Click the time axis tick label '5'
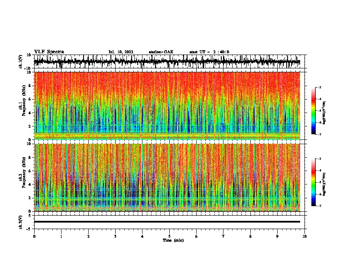The height and width of the screenshot is (265, 343). pyautogui.click(x=169, y=236)
